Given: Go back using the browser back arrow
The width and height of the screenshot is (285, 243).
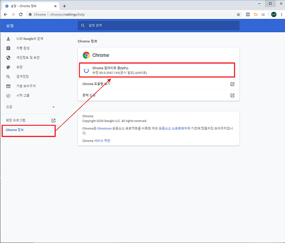Looking at the screenshot, I should pos(6,15).
